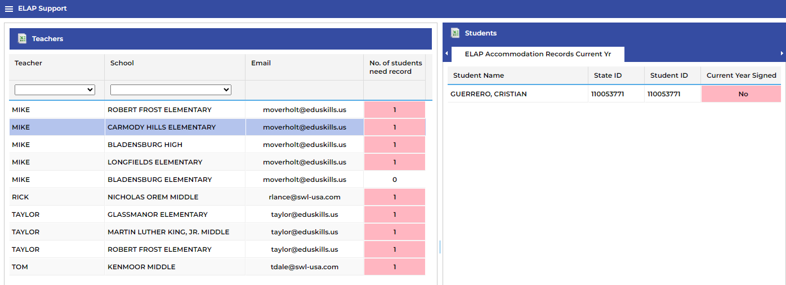Click the GLASSMANOR ELEMENTARY school cell
The height and width of the screenshot is (285, 786).
pos(175,215)
